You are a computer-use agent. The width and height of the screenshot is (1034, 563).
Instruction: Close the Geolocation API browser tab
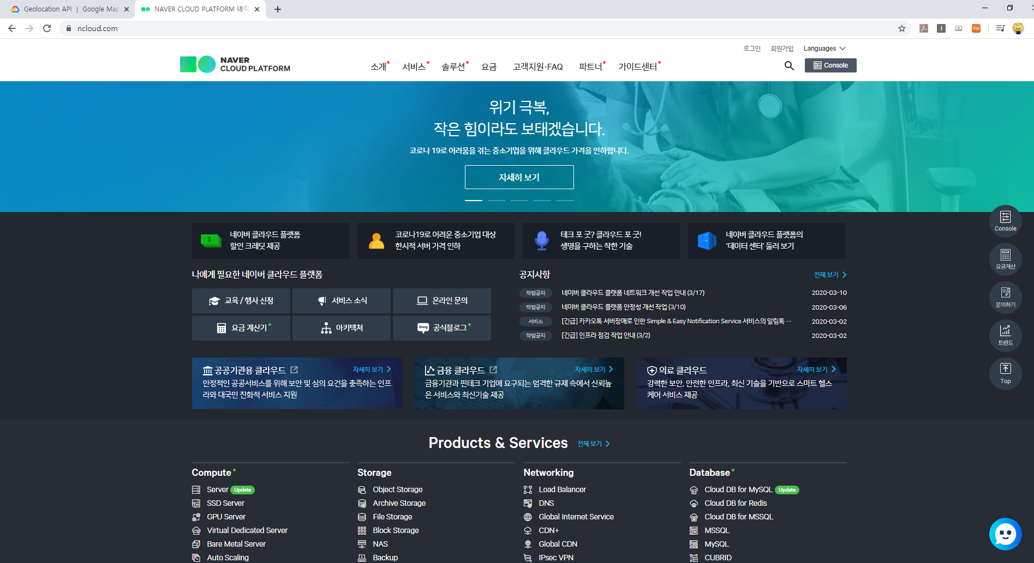coord(127,9)
